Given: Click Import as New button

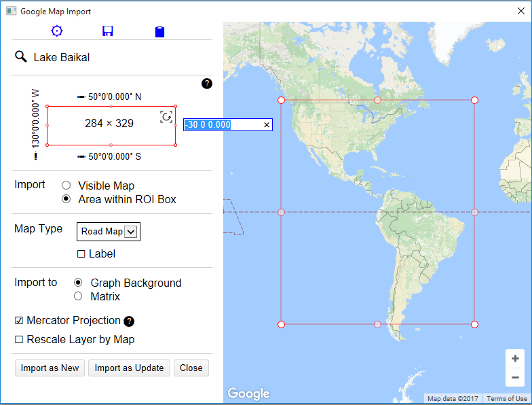Looking at the screenshot, I should tap(50, 368).
